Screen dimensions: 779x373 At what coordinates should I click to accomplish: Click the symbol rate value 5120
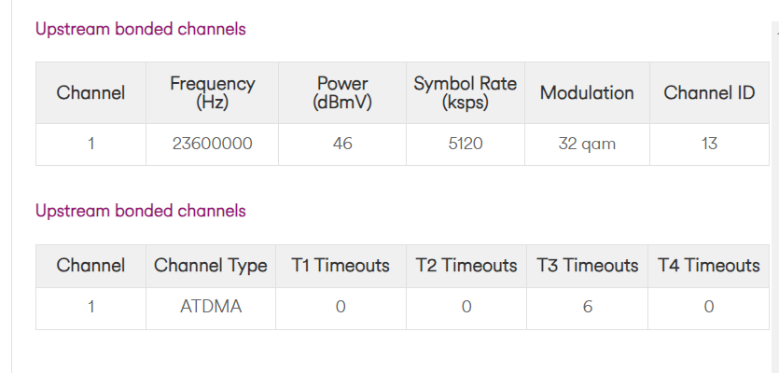(466, 144)
